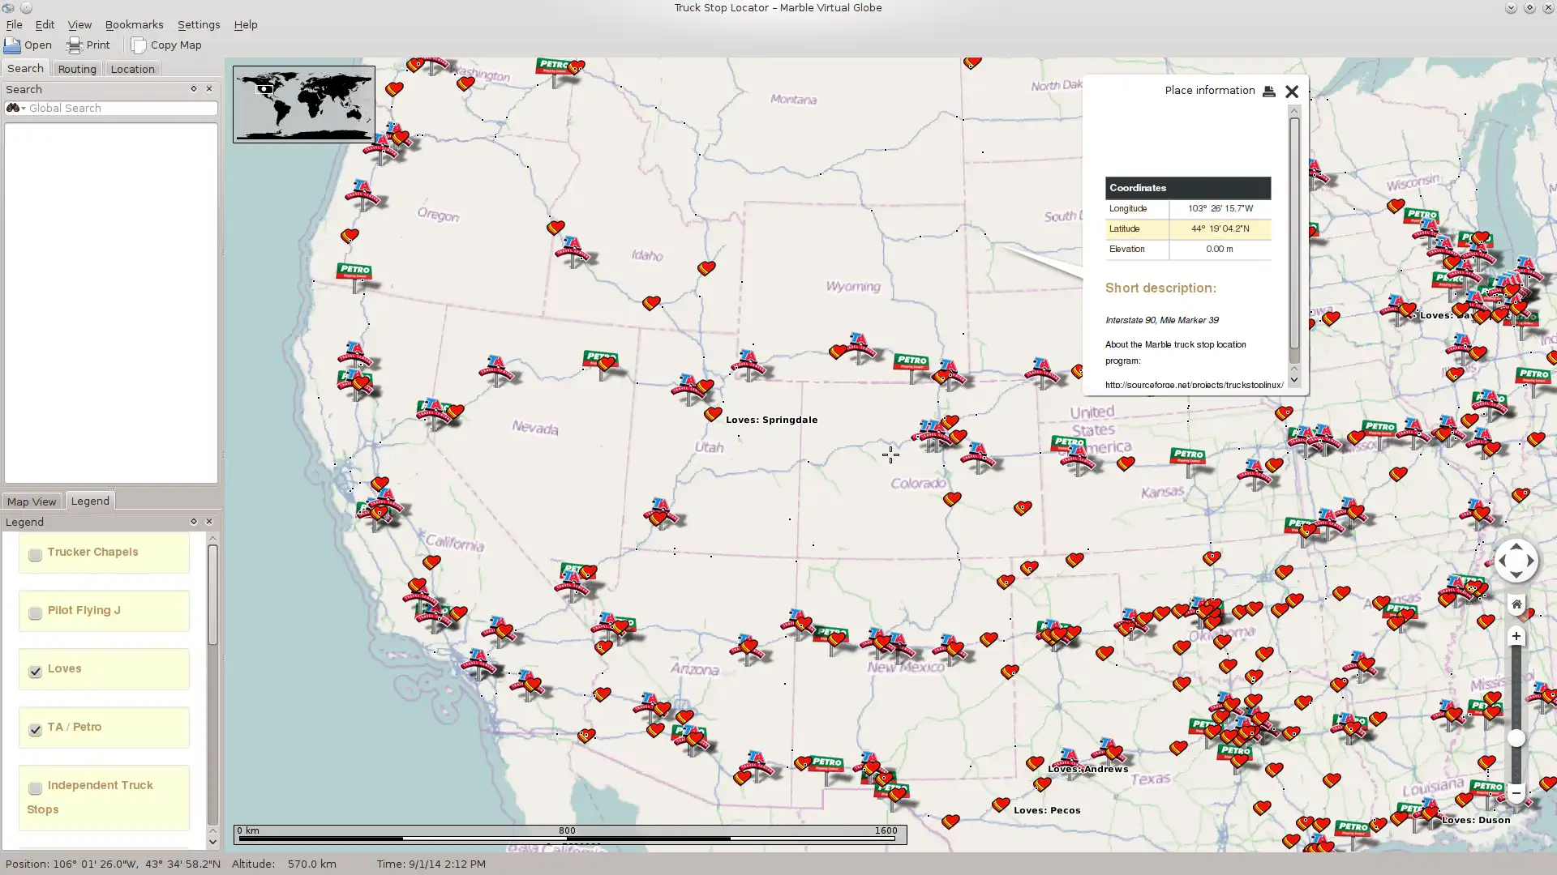Click the Loves: Springdale heart marker
The image size is (1557, 875).
tap(712, 415)
